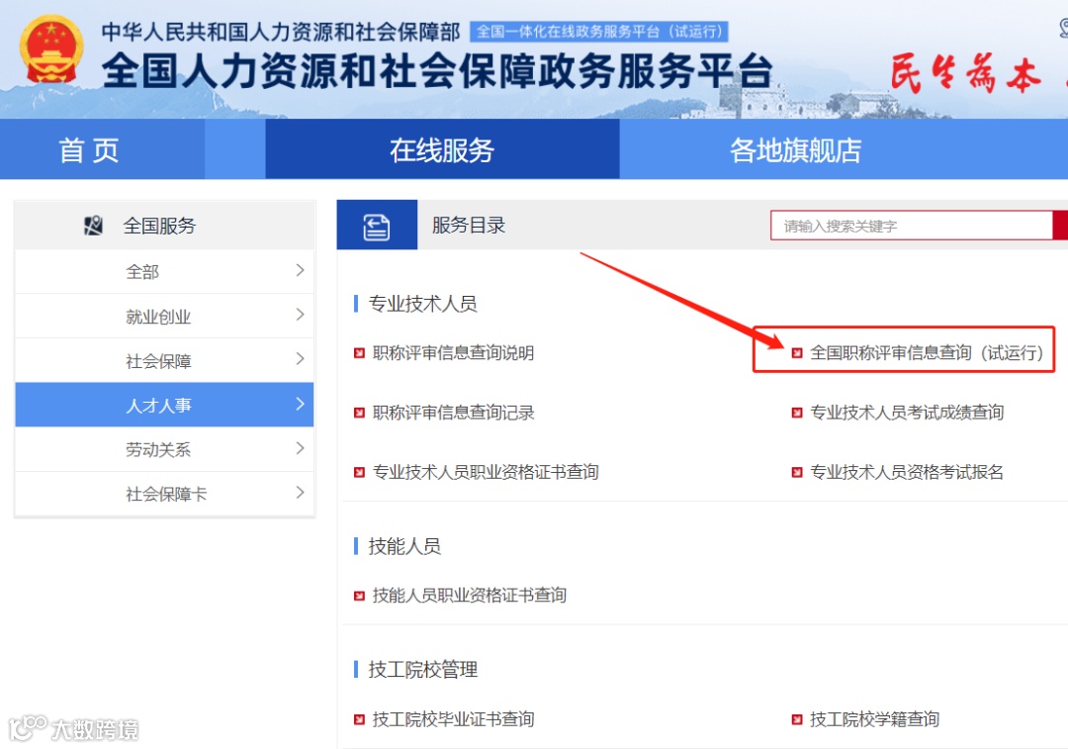The width and height of the screenshot is (1068, 749).
Task: Click the 服务目录 list icon
Action: (x=377, y=226)
